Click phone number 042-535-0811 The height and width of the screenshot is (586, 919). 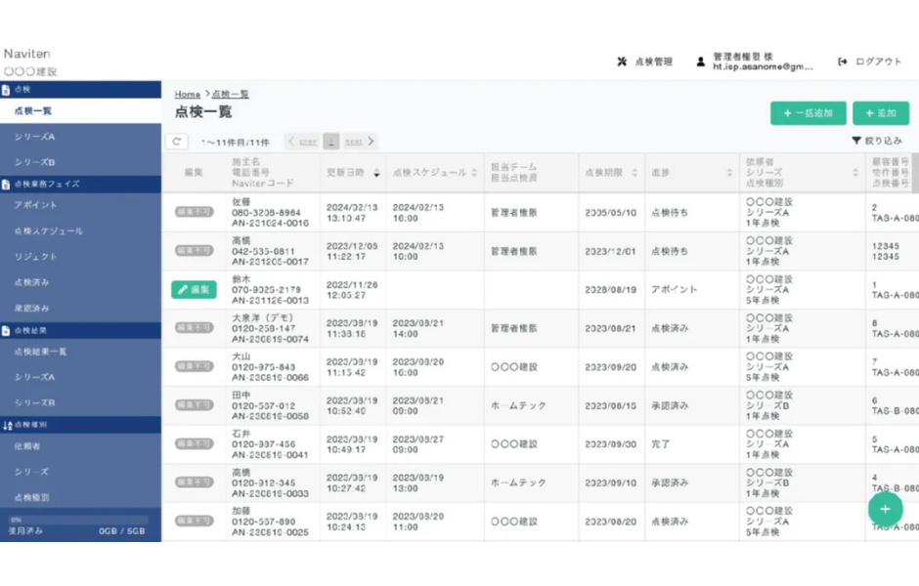click(263, 251)
